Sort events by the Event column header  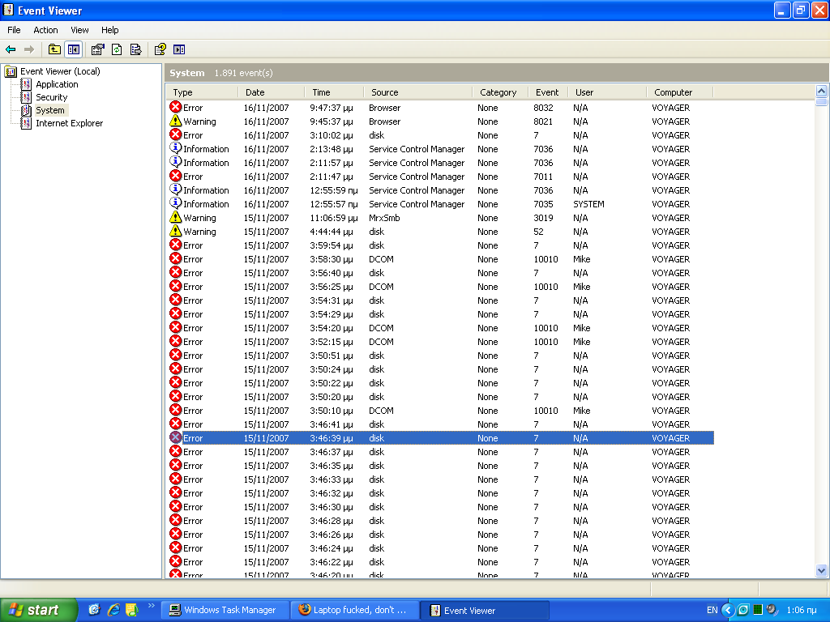pos(547,92)
